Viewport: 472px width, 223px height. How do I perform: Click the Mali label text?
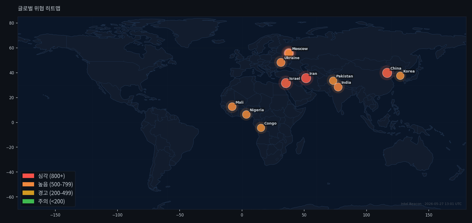click(x=239, y=102)
